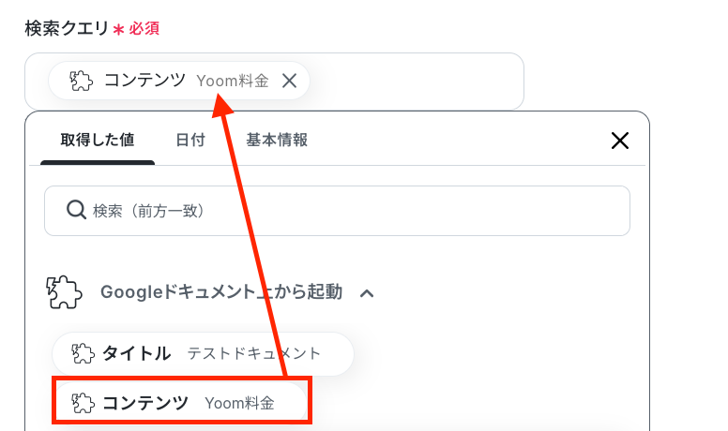Close the value picker panel with X
The width and height of the screenshot is (728, 431).
(620, 141)
